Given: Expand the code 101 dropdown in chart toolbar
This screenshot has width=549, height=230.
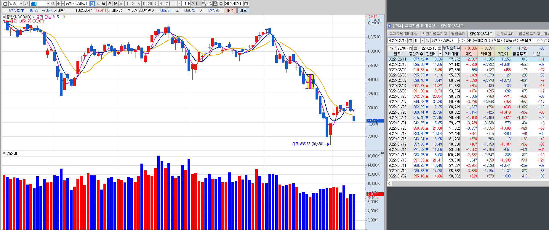Looking at the screenshot, I should click(48, 4).
